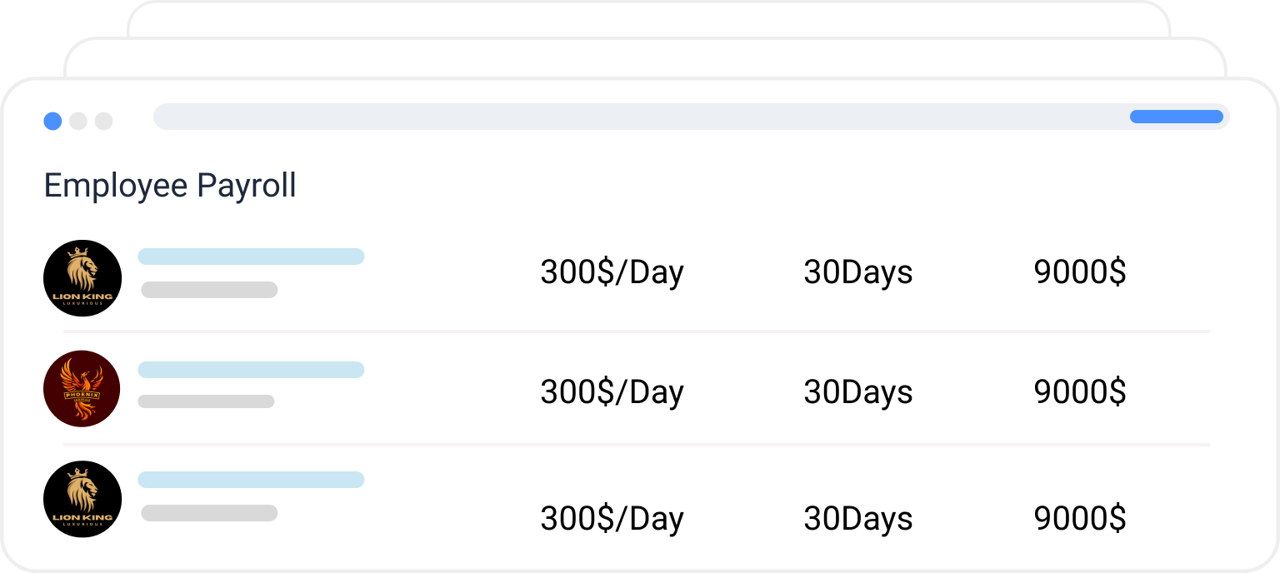The image size is (1280, 573).
Task: Click the 9000$ total in the first row
Action: coord(1079,272)
